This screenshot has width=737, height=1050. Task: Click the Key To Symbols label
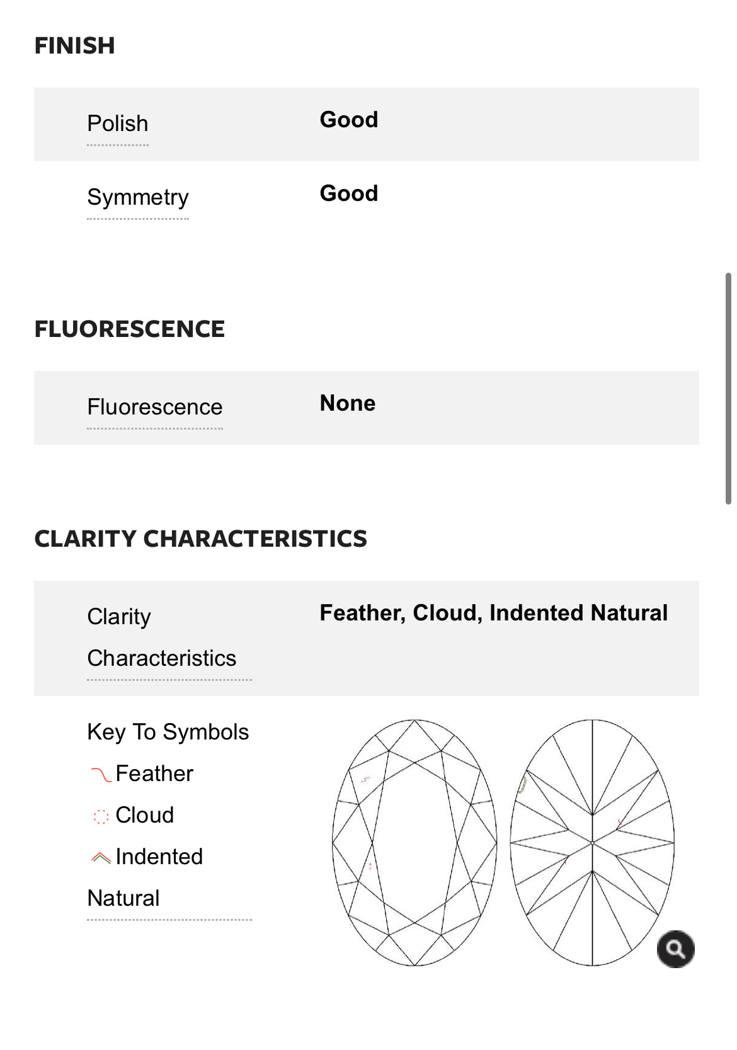(x=168, y=732)
